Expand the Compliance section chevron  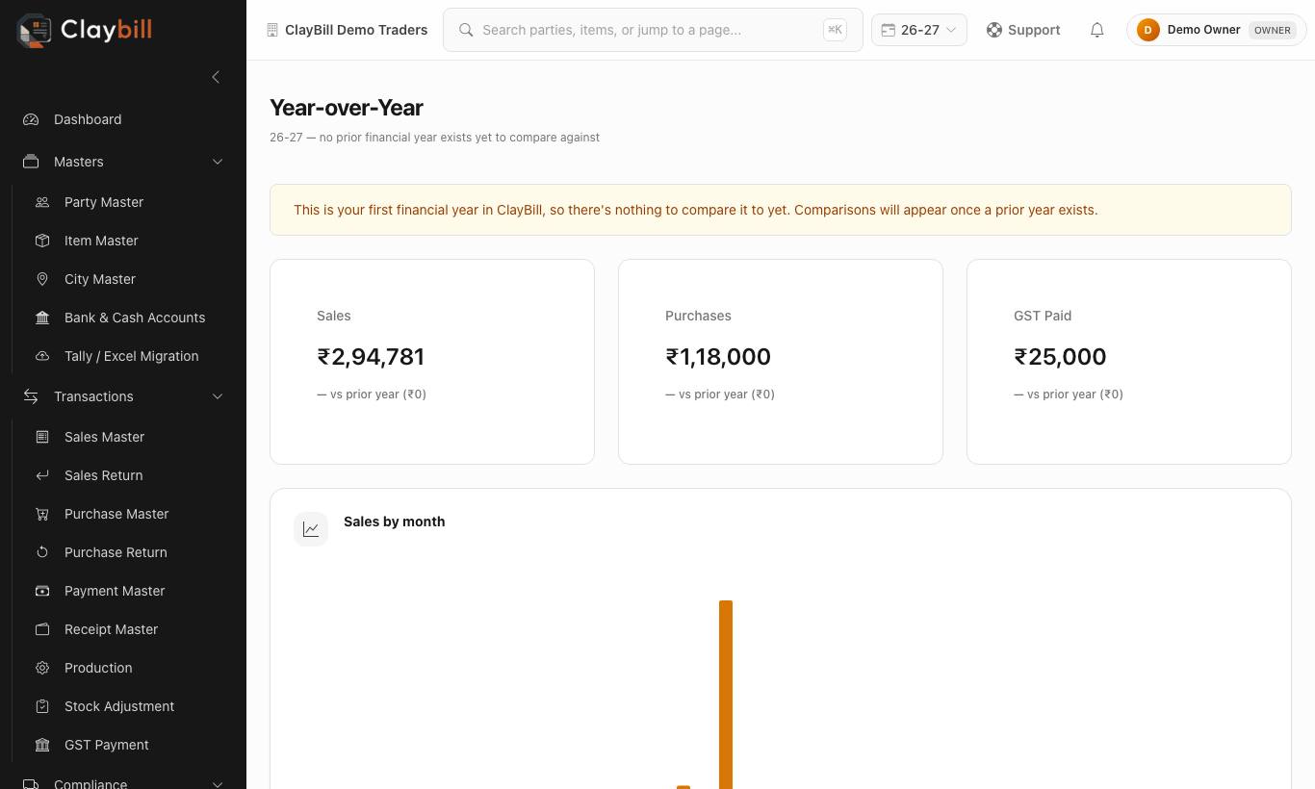(x=218, y=783)
